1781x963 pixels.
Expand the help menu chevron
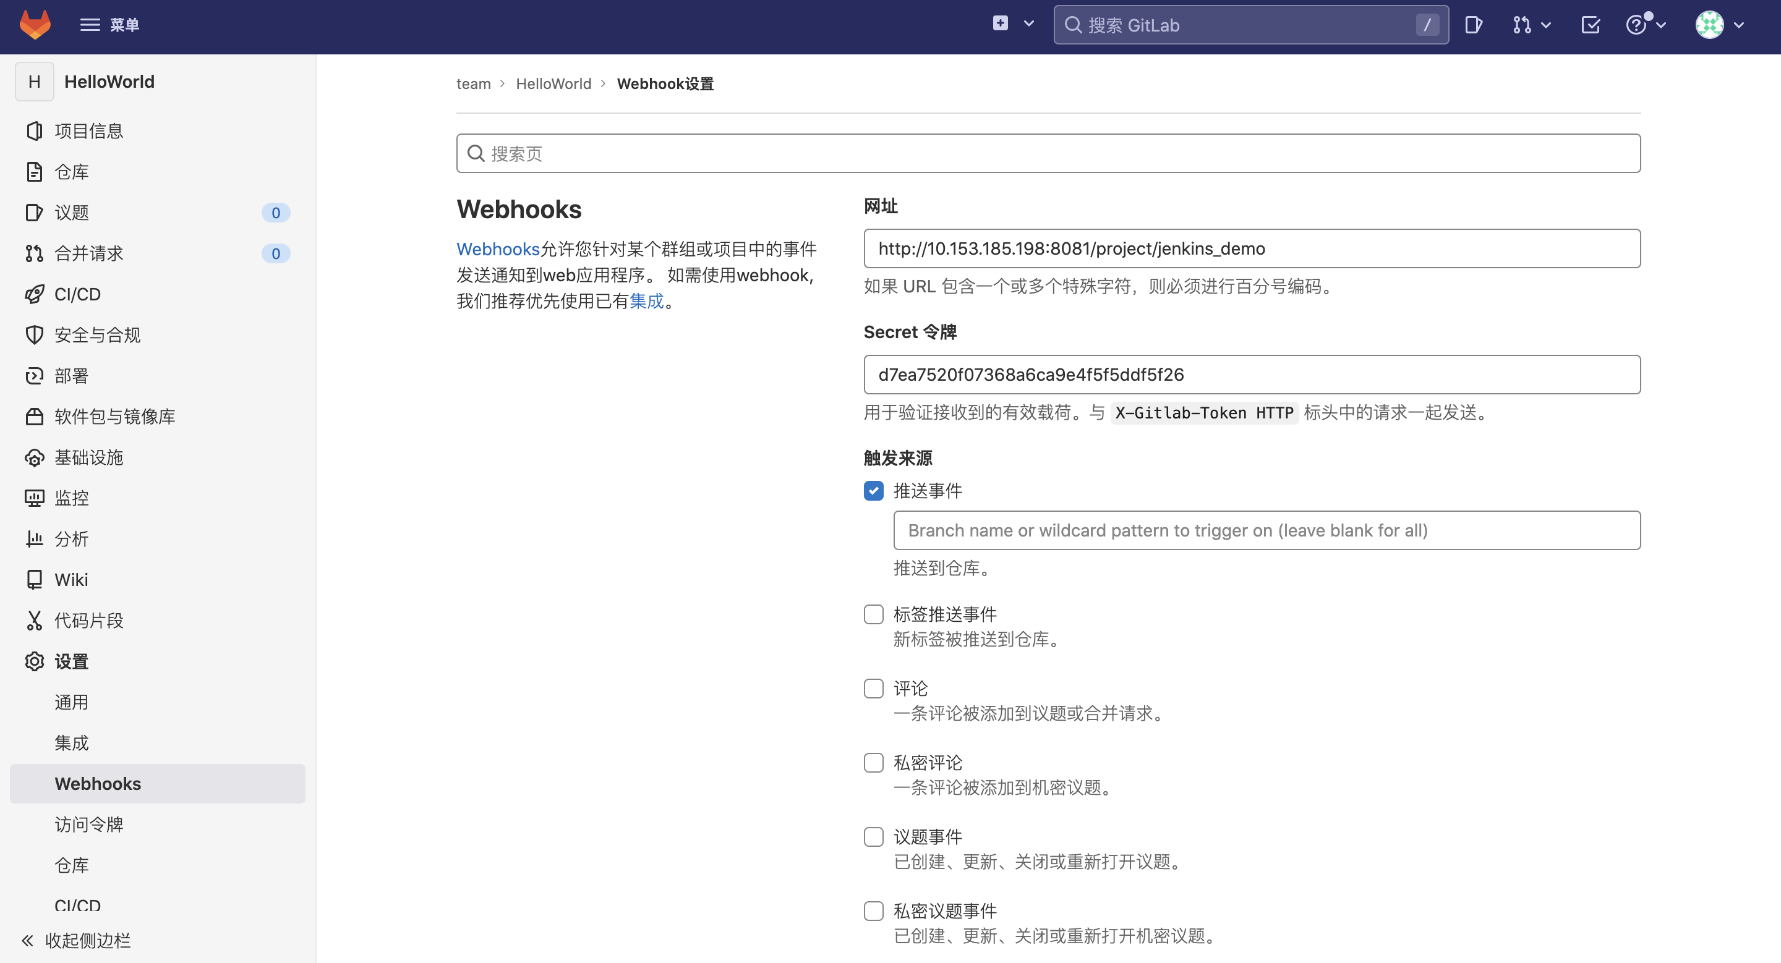[x=1660, y=25]
